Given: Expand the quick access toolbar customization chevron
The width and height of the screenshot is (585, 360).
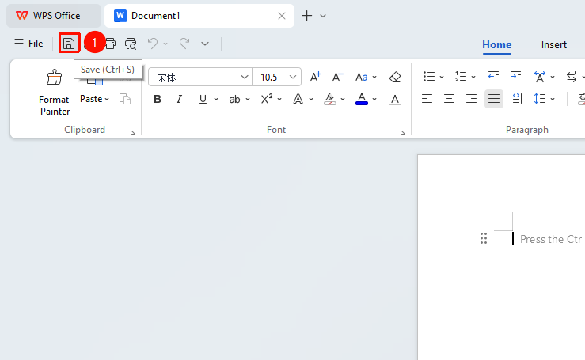Looking at the screenshot, I should [205, 44].
